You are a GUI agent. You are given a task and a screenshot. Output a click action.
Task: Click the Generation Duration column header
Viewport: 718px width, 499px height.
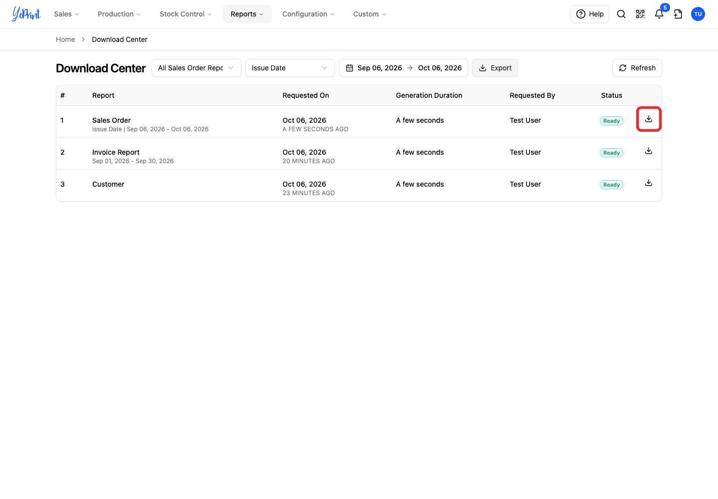point(429,95)
